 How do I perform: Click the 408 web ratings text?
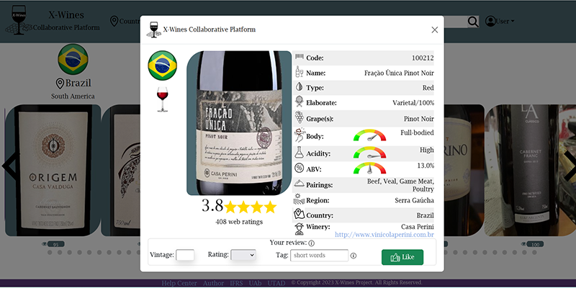click(x=239, y=222)
